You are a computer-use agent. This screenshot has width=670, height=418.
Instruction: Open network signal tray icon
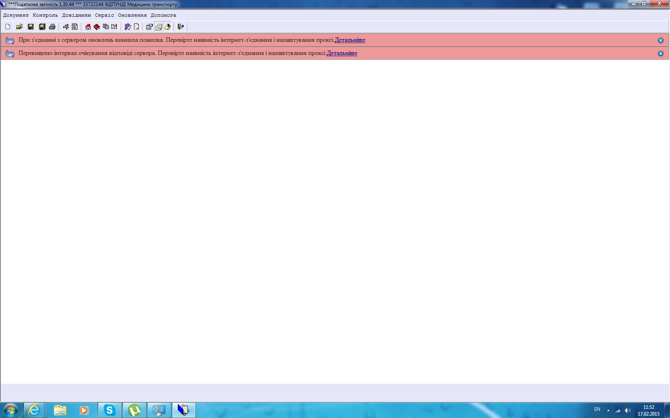[x=618, y=410]
